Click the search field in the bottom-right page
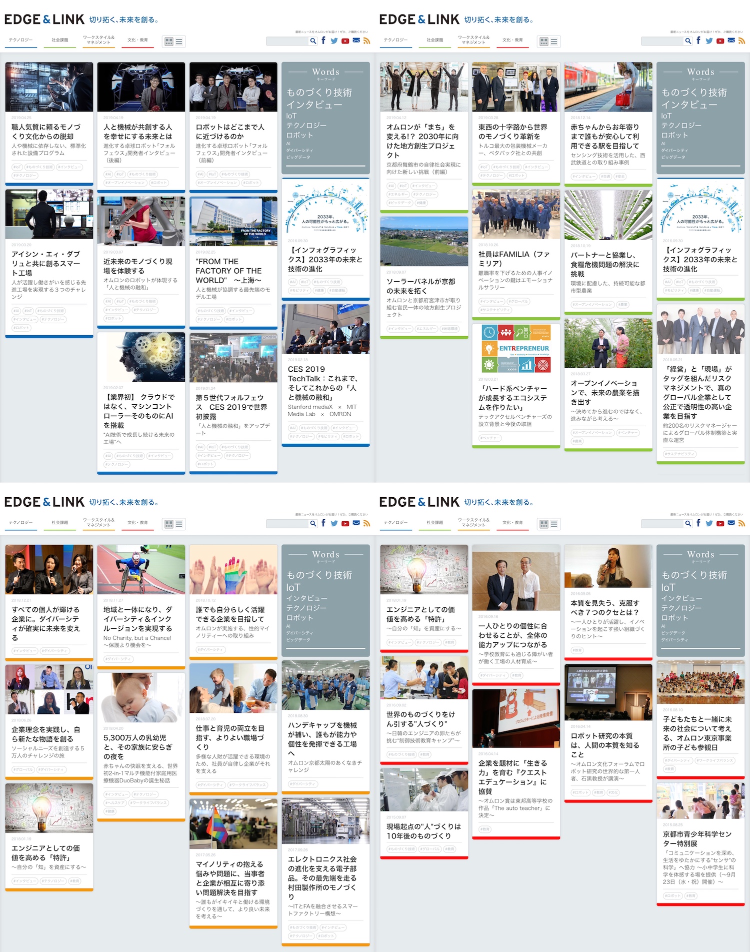Screen dimensions: 750x952 pyautogui.click(x=662, y=524)
